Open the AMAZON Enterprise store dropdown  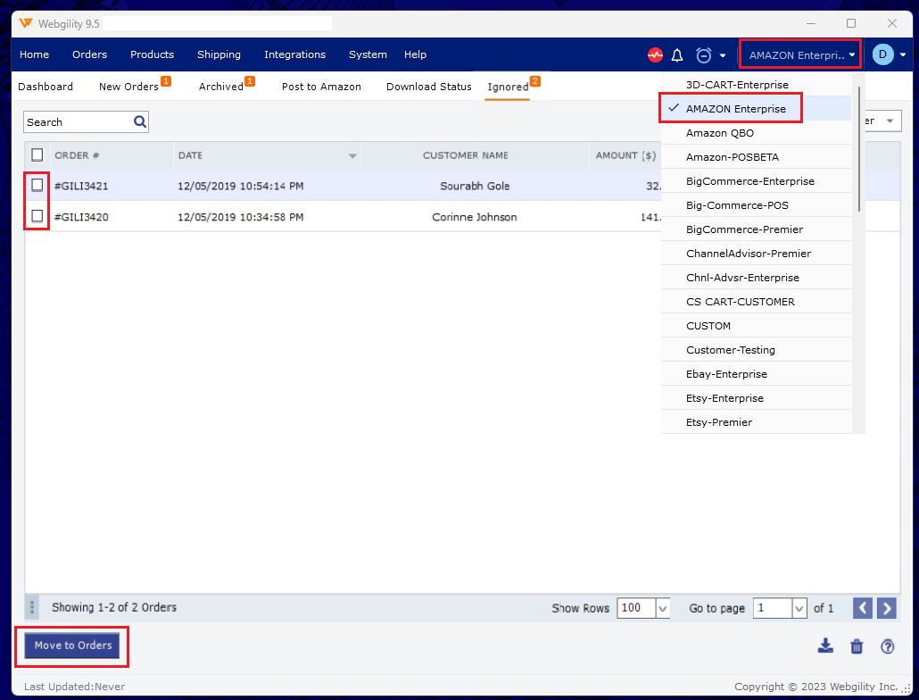pos(800,55)
